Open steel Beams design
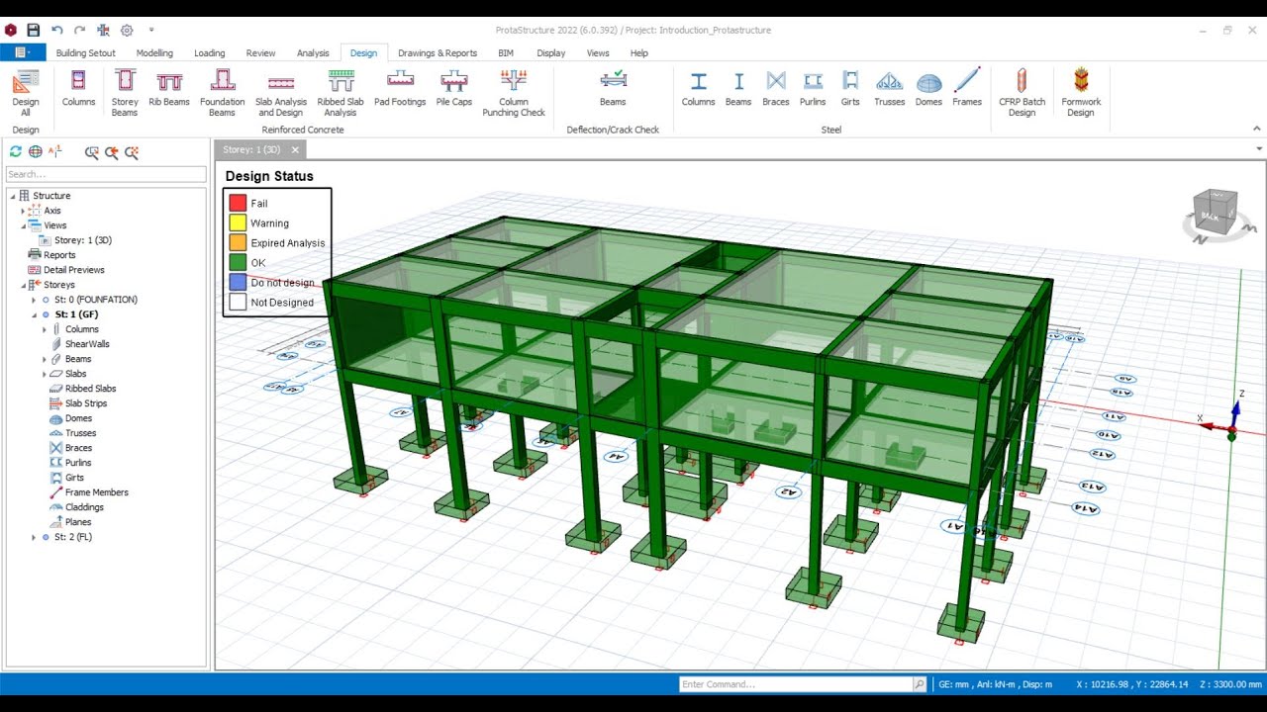 tap(738, 88)
